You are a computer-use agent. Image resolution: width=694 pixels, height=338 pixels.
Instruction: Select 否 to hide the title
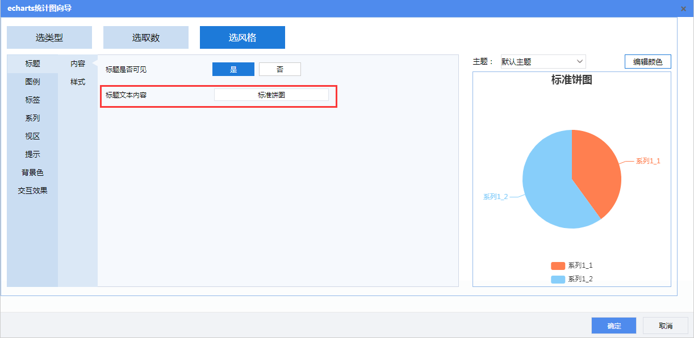click(280, 69)
